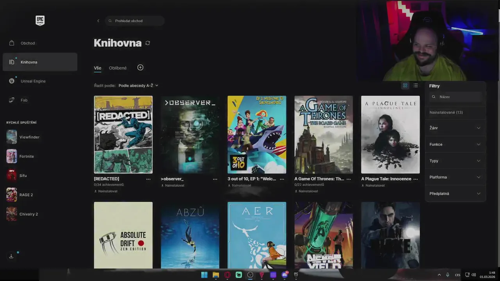Expand the Předplatná filter
Image resolution: width=500 pixels, height=281 pixels.
point(455,194)
